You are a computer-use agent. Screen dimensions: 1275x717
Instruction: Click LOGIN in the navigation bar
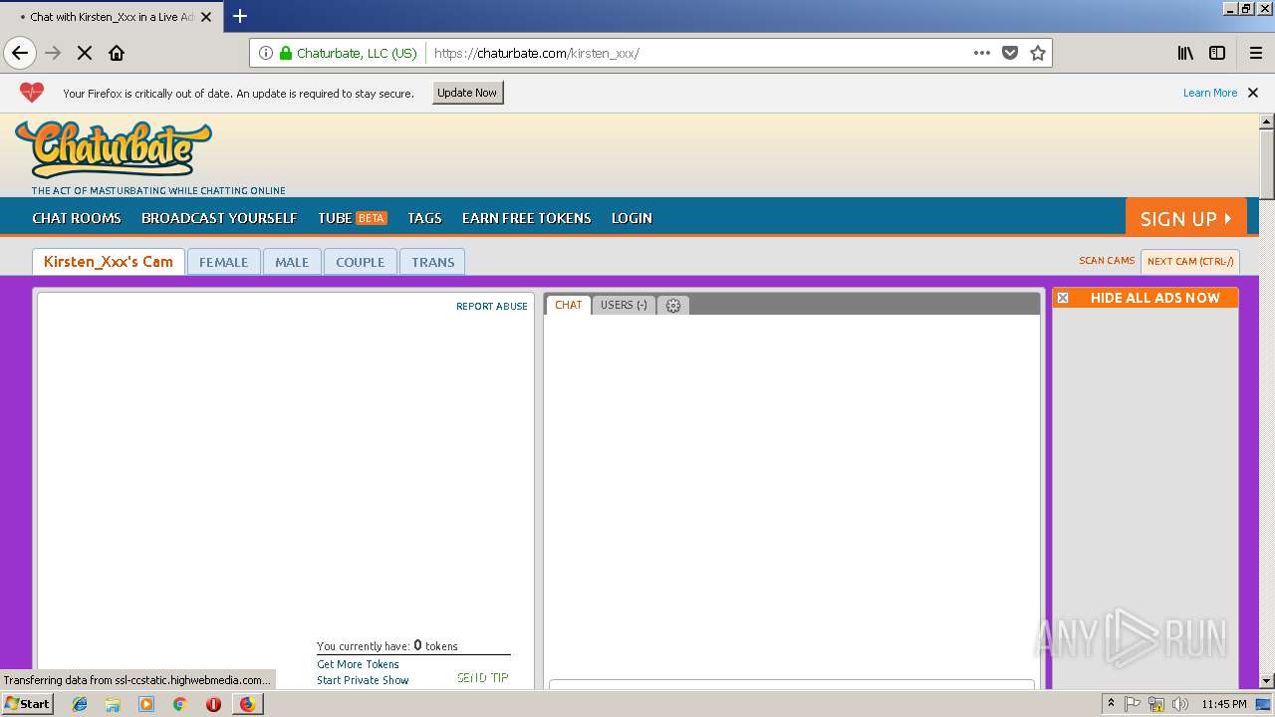pos(632,218)
